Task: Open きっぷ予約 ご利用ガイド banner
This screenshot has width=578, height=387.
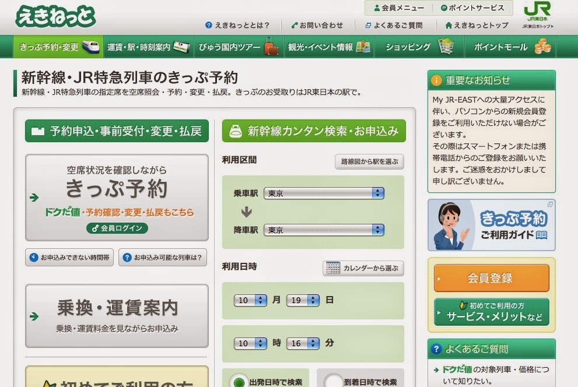Action: tap(491, 225)
